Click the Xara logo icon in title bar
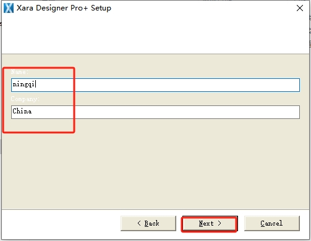The width and height of the screenshot is (311, 241). [x=9, y=8]
